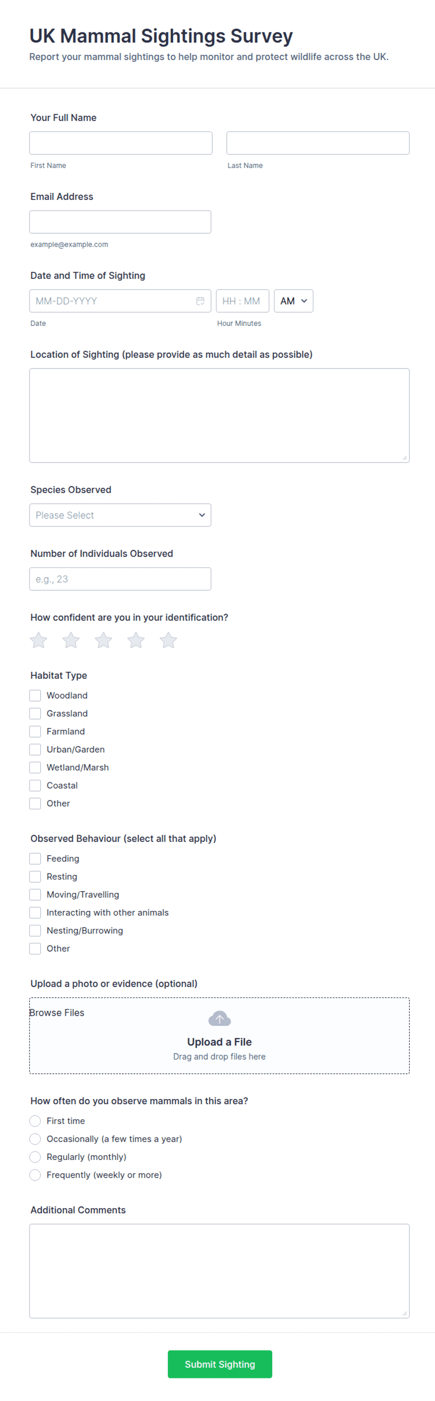Image resolution: width=435 pixels, height=1401 pixels.
Task: Click the Email Address input box
Action: point(120,222)
